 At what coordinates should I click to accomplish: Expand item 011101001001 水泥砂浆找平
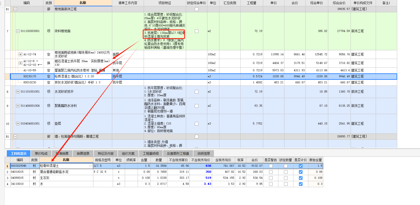pyautogui.click(x=18, y=92)
